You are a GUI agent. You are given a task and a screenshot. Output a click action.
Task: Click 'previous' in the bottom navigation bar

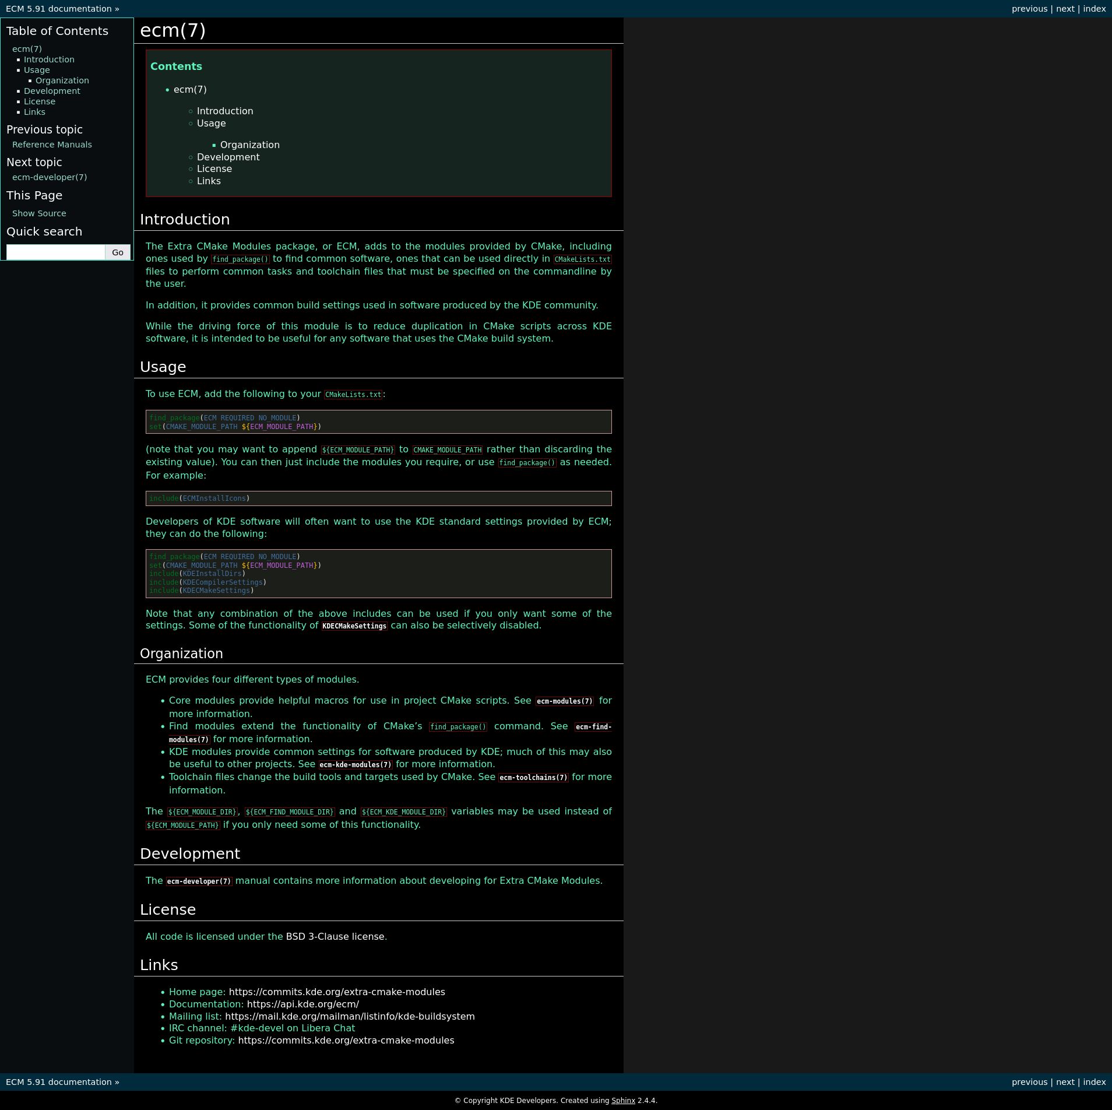[x=1029, y=1083]
